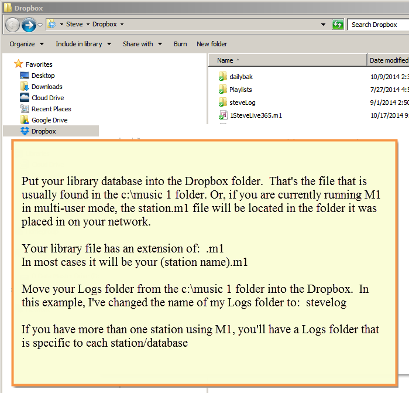This screenshot has width=409, height=393.
Task: Focus the Search Dropbox field
Action: [x=378, y=25]
